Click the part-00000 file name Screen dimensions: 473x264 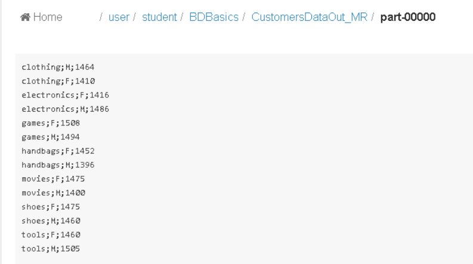coord(407,17)
